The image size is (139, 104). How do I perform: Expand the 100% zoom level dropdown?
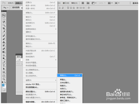[102, 3]
